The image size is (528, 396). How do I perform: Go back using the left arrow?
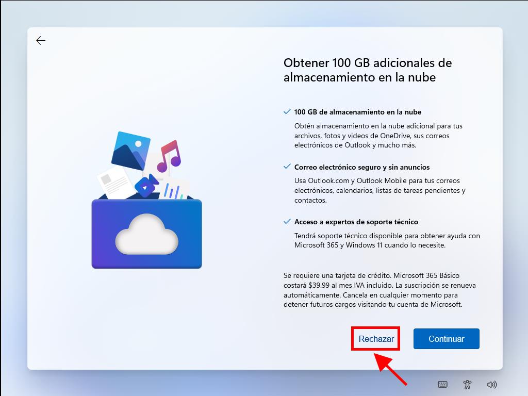(41, 41)
